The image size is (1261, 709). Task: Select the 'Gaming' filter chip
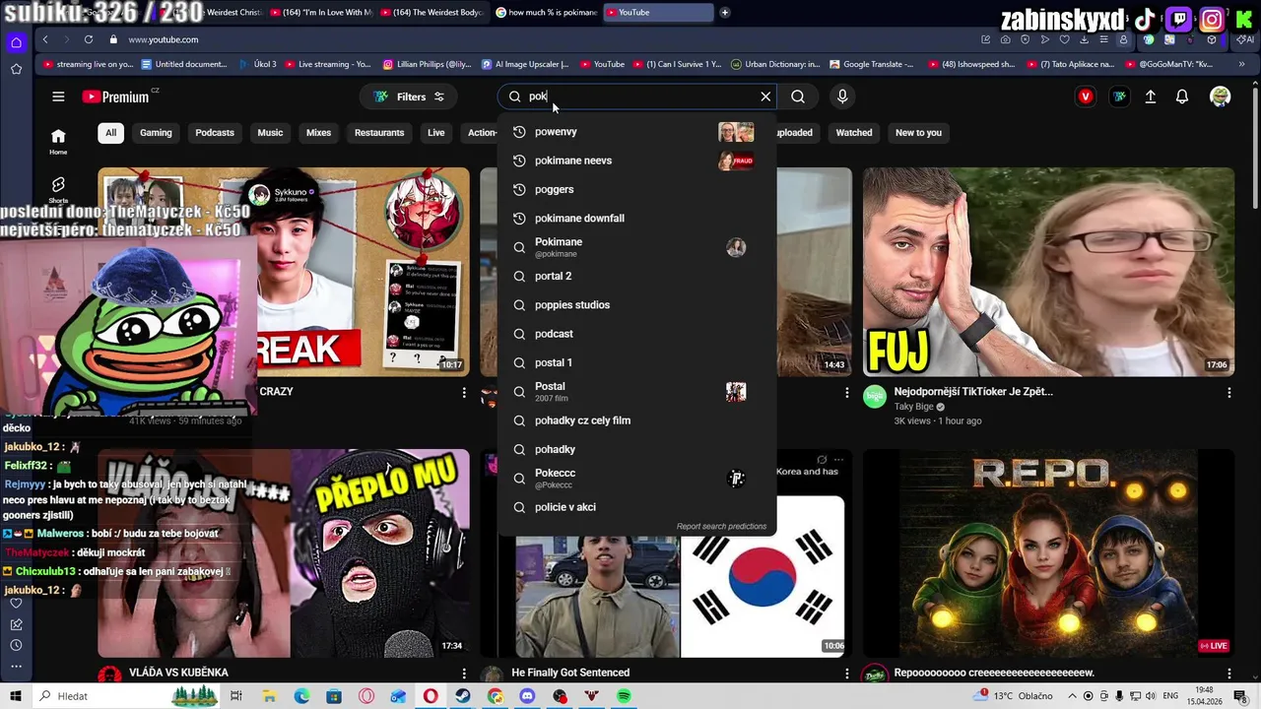pyautogui.click(x=156, y=133)
